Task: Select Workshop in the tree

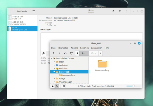Action: pyautogui.click(x=63, y=68)
